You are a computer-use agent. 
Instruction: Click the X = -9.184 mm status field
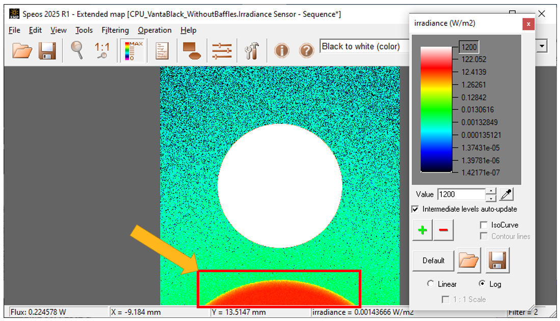(x=159, y=312)
